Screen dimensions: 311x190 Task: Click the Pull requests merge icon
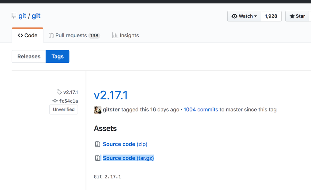pyautogui.click(x=51, y=36)
